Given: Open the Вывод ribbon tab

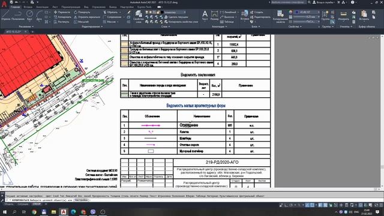Looking at the screenshot, I should (x=113, y=7).
